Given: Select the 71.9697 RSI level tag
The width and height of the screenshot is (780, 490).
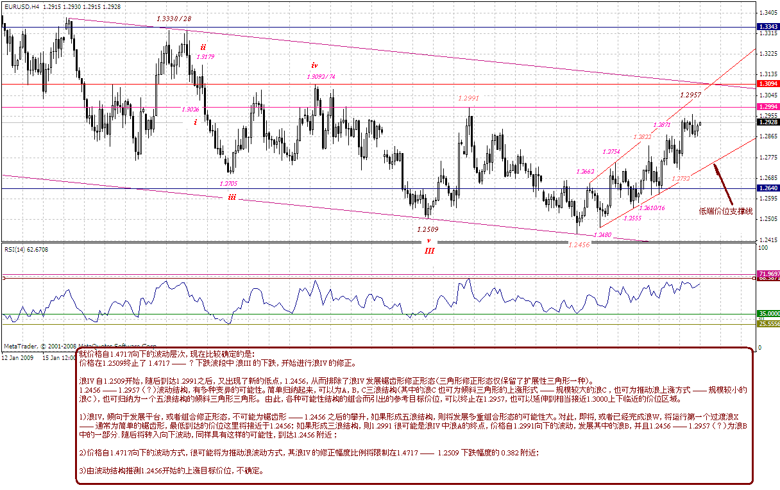Looking at the screenshot, I should [x=768, y=274].
